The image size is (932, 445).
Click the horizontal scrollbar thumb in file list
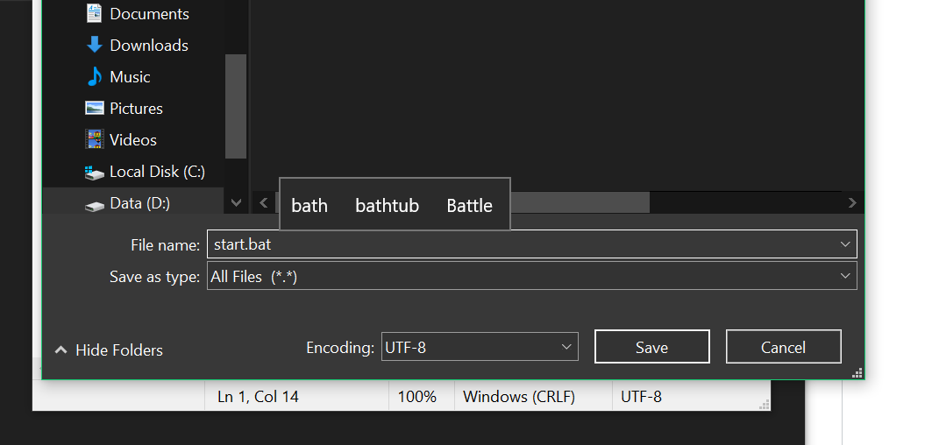coord(579,202)
